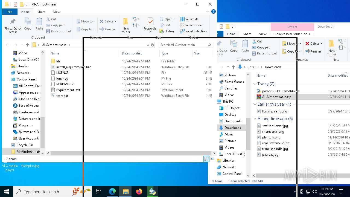The image size is (350, 197).
Task: Switch to the View tab in AI-Aimbot-main window
Action: pos(57,12)
